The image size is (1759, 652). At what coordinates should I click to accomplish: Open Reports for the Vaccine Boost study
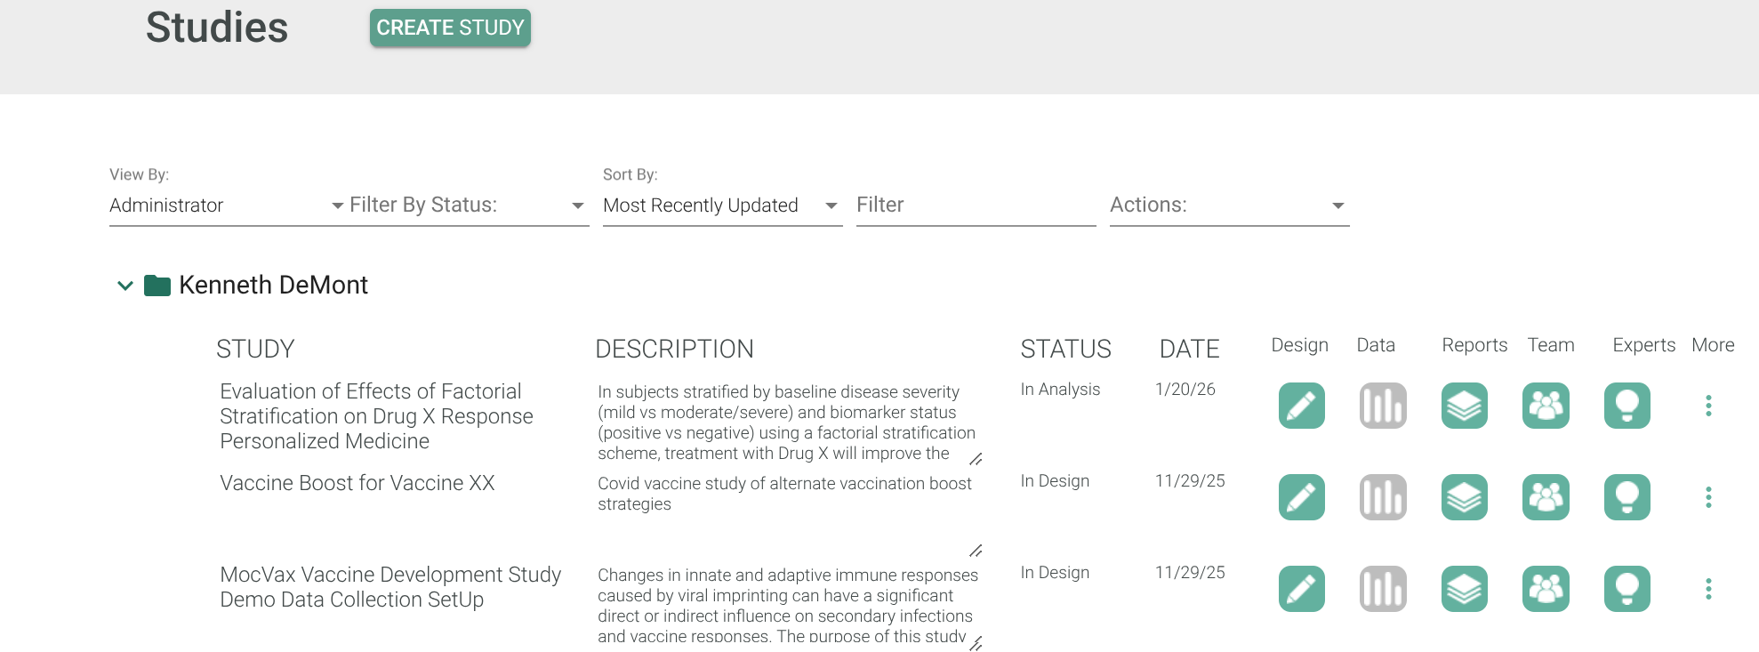pyautogui.click(x=1464, y=497)
